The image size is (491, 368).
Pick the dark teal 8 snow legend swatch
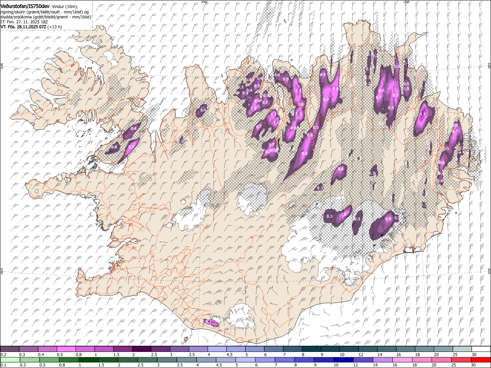311,349
